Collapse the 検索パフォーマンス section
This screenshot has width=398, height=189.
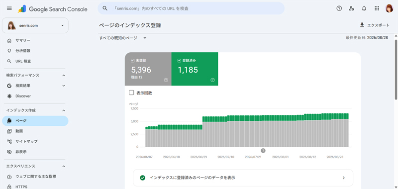(x=64, y=75)
